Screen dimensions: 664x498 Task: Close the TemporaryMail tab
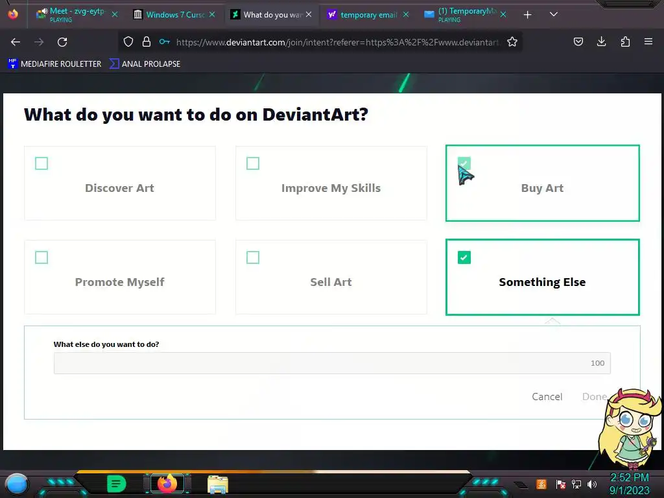pyautogui.click(x=503, y=14)
